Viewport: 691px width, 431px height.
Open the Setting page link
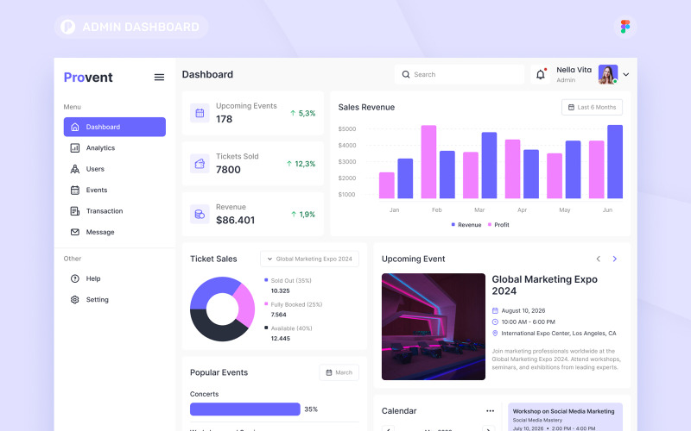tap(97, 300)
